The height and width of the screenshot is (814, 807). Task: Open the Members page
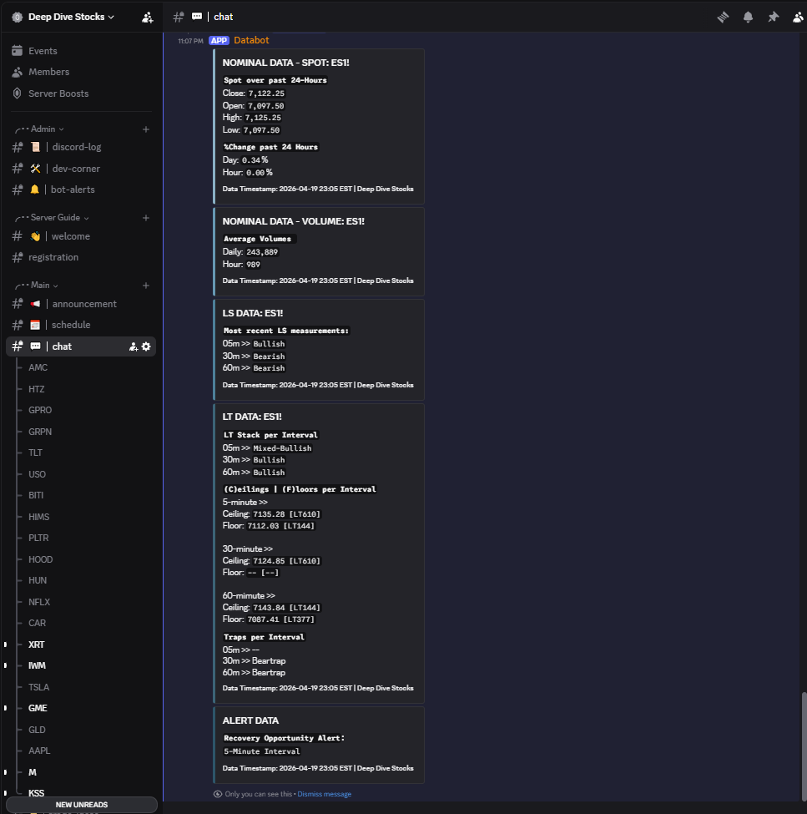pos(50,71)
